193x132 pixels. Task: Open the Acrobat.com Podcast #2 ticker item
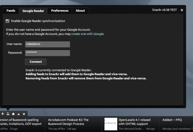69,122
